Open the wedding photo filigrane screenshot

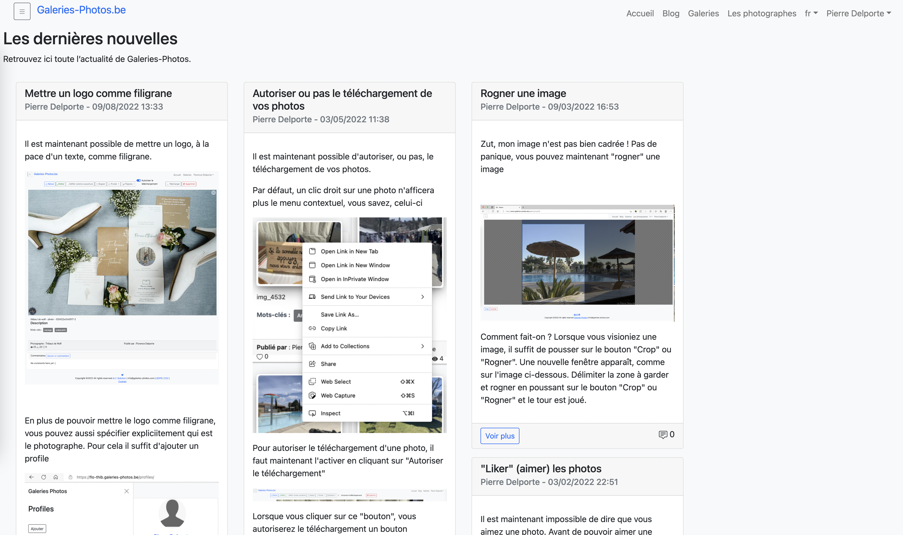coord(122,278)
